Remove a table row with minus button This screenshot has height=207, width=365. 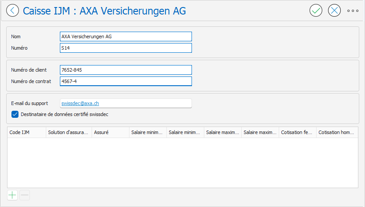pos(25,195)
